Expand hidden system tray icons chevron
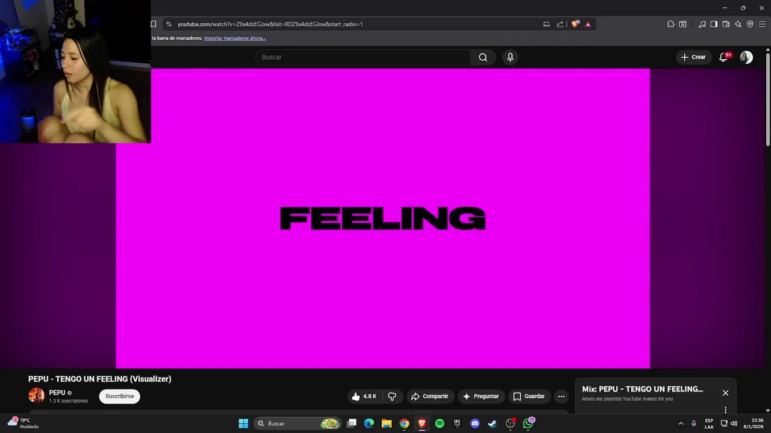This screenshot has width=771, height=433. [681, 423]
